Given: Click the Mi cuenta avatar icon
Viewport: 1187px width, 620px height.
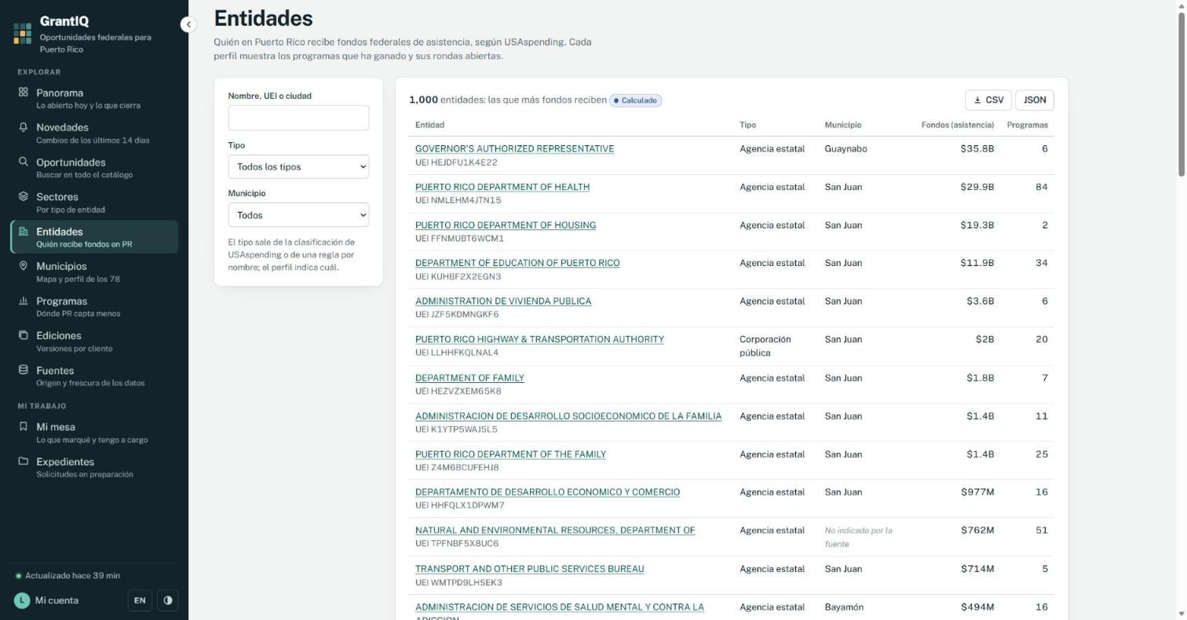Looking at the screenshot, I should pos(22,600).
